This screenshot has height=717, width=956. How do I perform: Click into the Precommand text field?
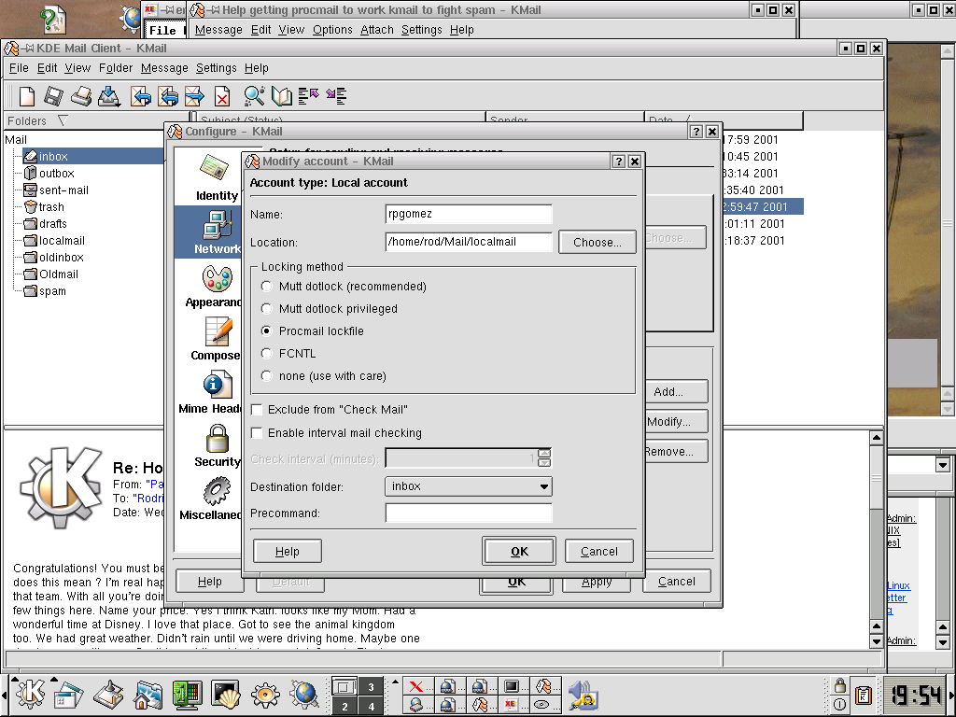468,513
